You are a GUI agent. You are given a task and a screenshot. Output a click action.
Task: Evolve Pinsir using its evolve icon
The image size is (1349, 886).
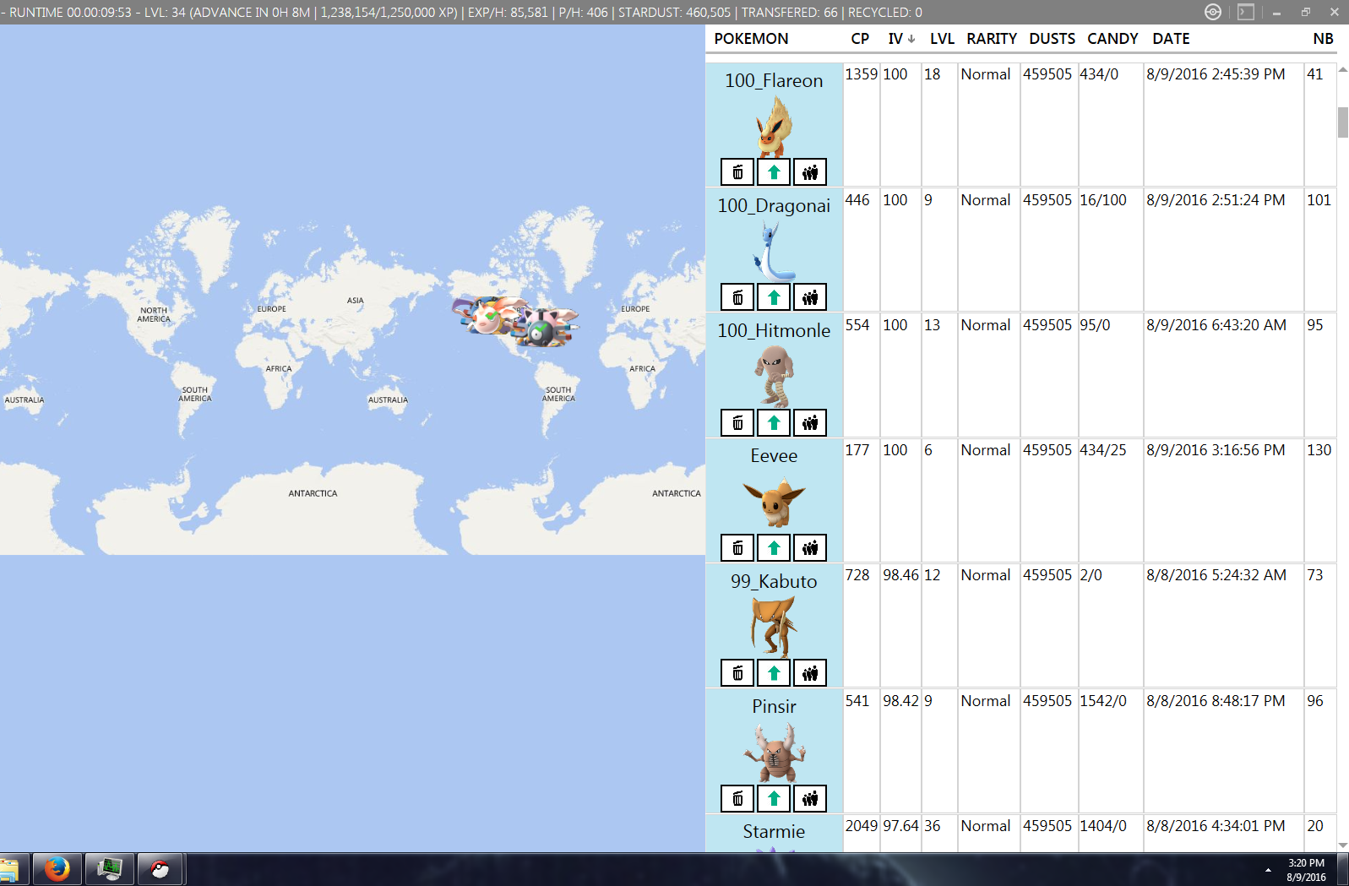tap(810, 798)
